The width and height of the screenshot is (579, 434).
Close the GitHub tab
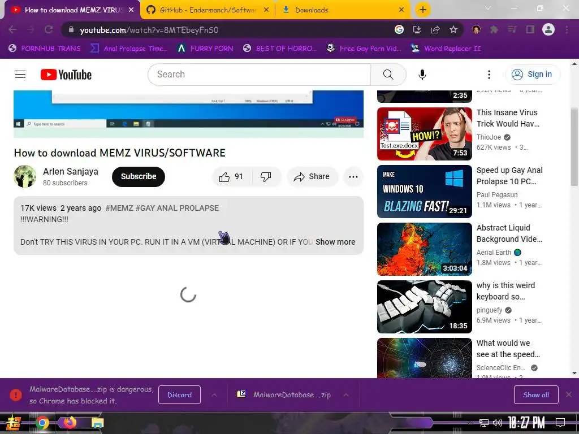click(x=266, y=10)
